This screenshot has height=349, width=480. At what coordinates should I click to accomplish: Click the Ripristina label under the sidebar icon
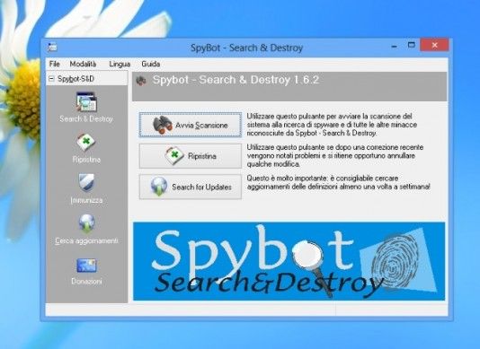click(86, 160)
